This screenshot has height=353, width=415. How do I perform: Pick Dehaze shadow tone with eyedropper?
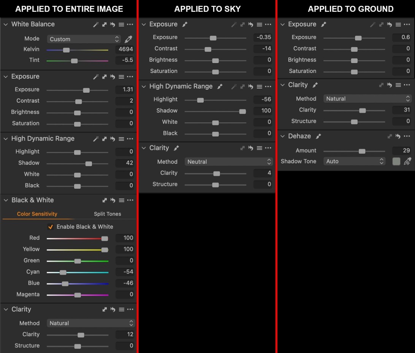407,161
